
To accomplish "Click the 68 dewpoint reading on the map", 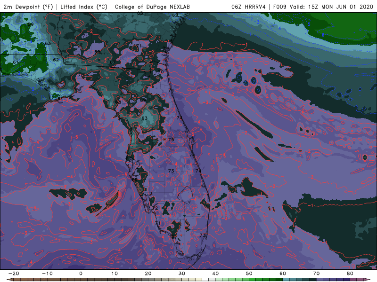I will (118, 102).
